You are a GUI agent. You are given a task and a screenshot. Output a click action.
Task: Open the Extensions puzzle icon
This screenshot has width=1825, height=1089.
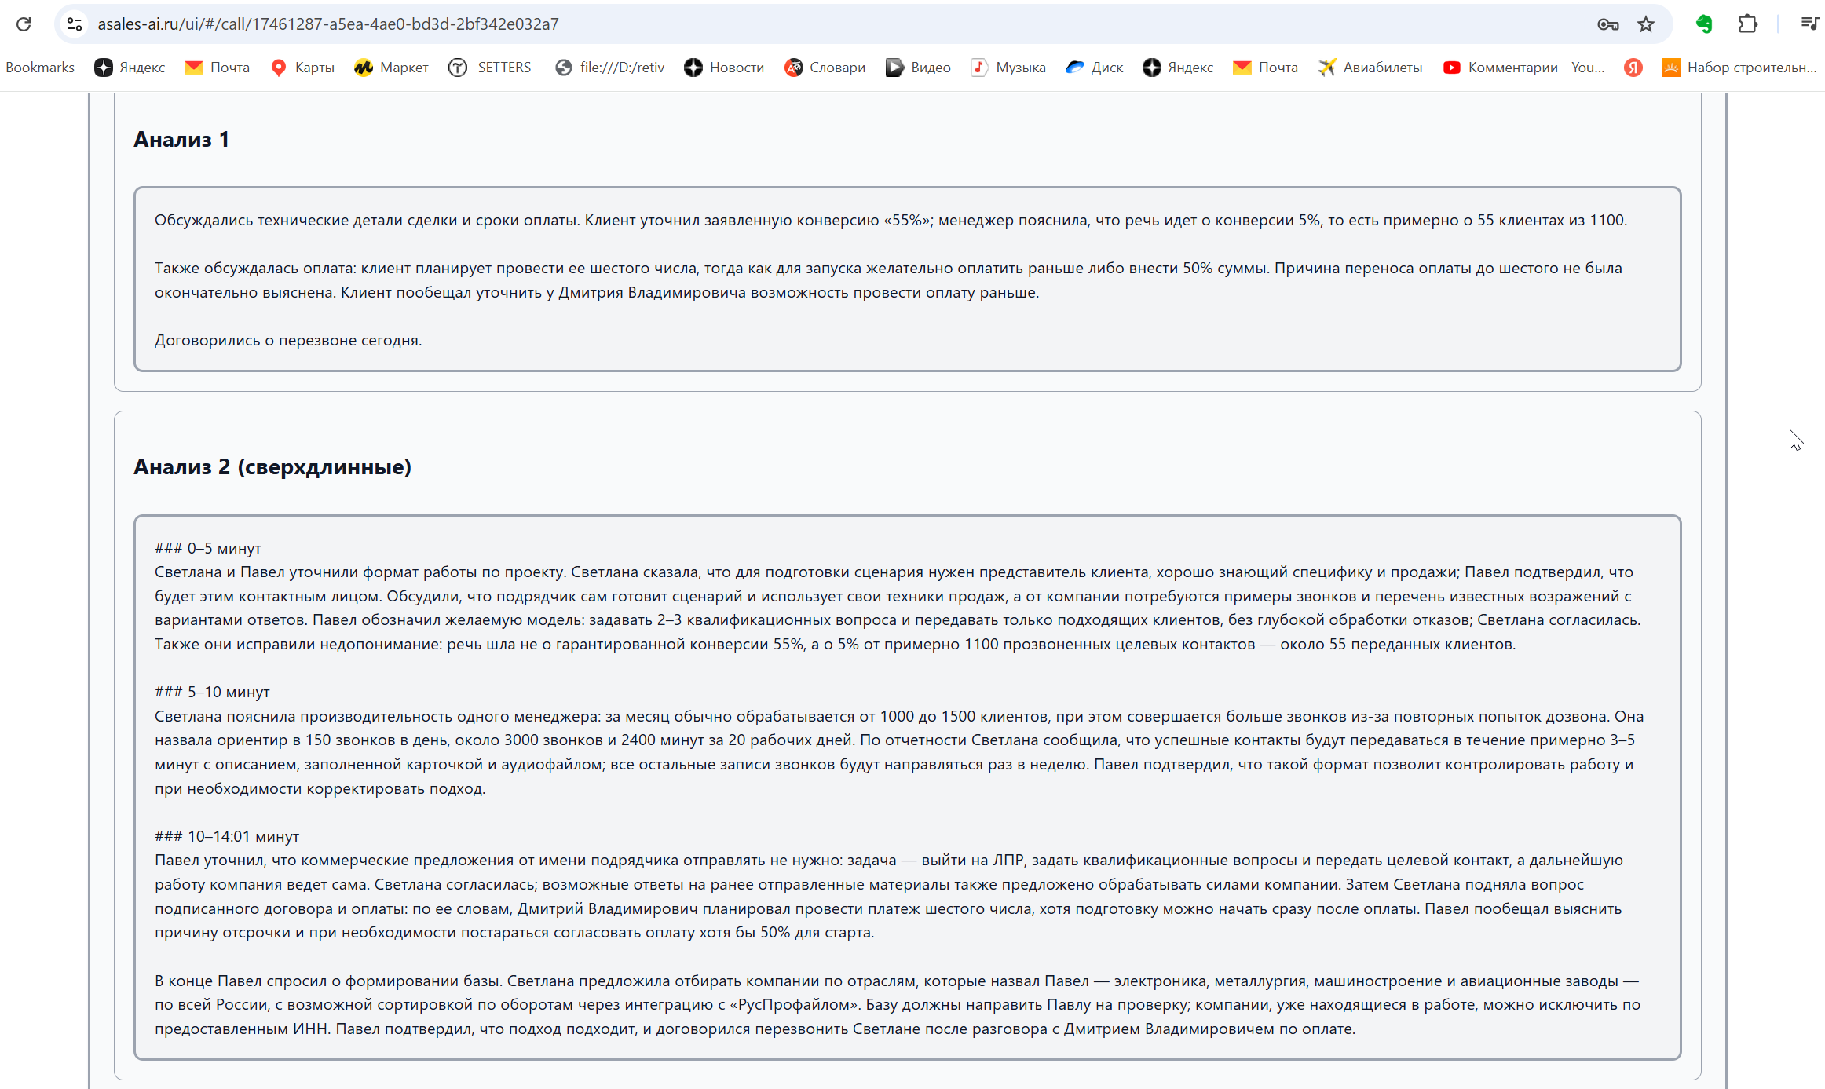[x=1747, y=24]
